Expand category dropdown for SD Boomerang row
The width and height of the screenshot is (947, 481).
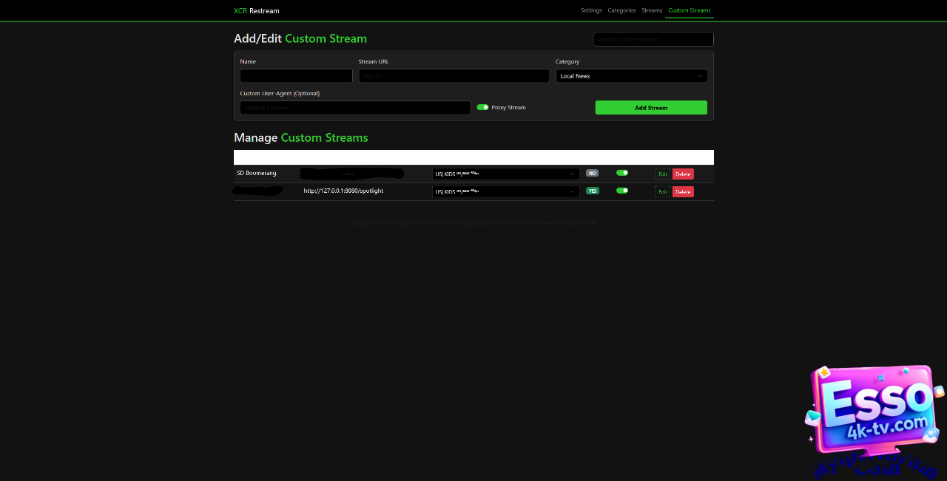pyautogui.click(x=505, y=174)
